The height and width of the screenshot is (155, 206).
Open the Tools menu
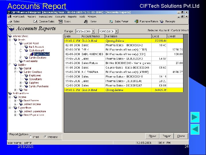pyautogui.click(x=82, y=17)
